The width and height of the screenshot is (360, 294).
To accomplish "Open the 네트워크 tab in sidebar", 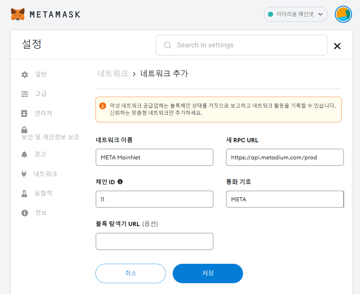I will coord(45,174).
